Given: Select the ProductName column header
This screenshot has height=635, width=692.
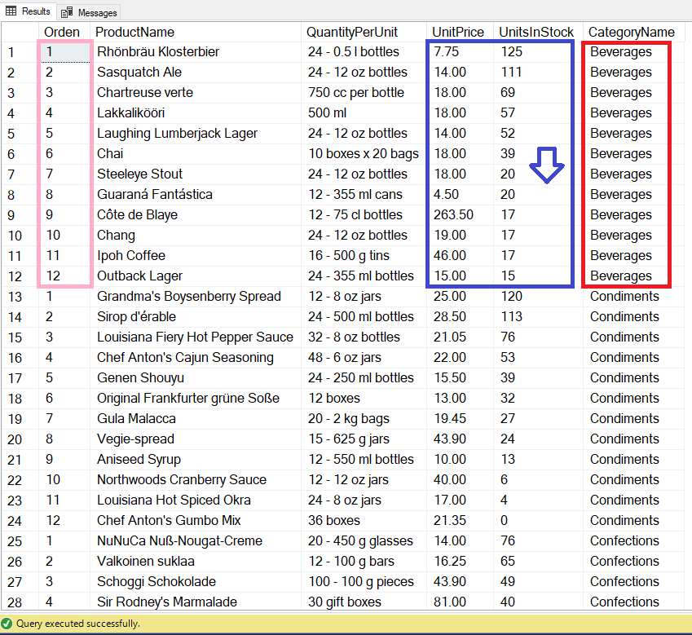Looking at the screenshot, I should tap(196, 33).
